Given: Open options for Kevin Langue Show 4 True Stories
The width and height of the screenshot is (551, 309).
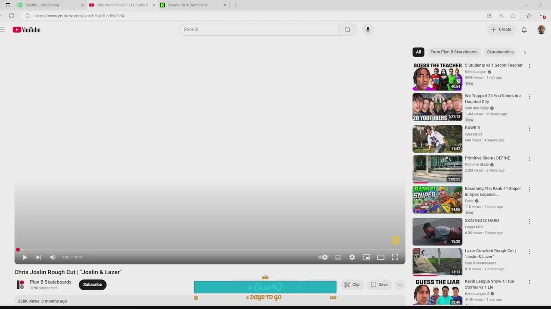Looking at the screenshot, I should pyautogui.click(x=529, y=282).
